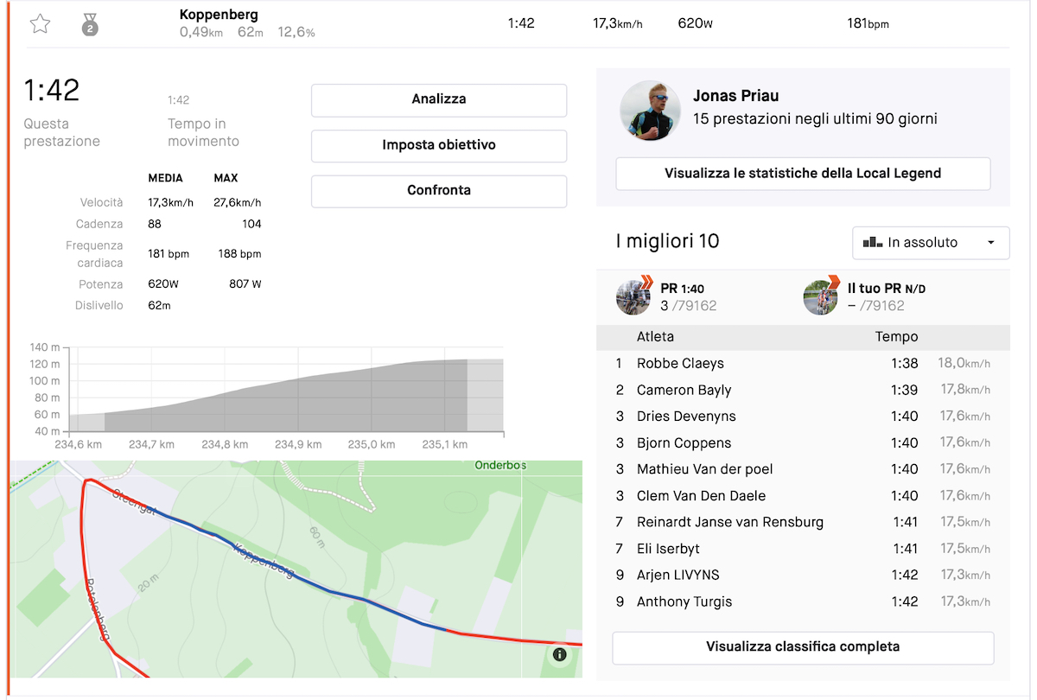The image size is (1037, 700).
Task: Click the map info icon
Action: tap(559, 654)
